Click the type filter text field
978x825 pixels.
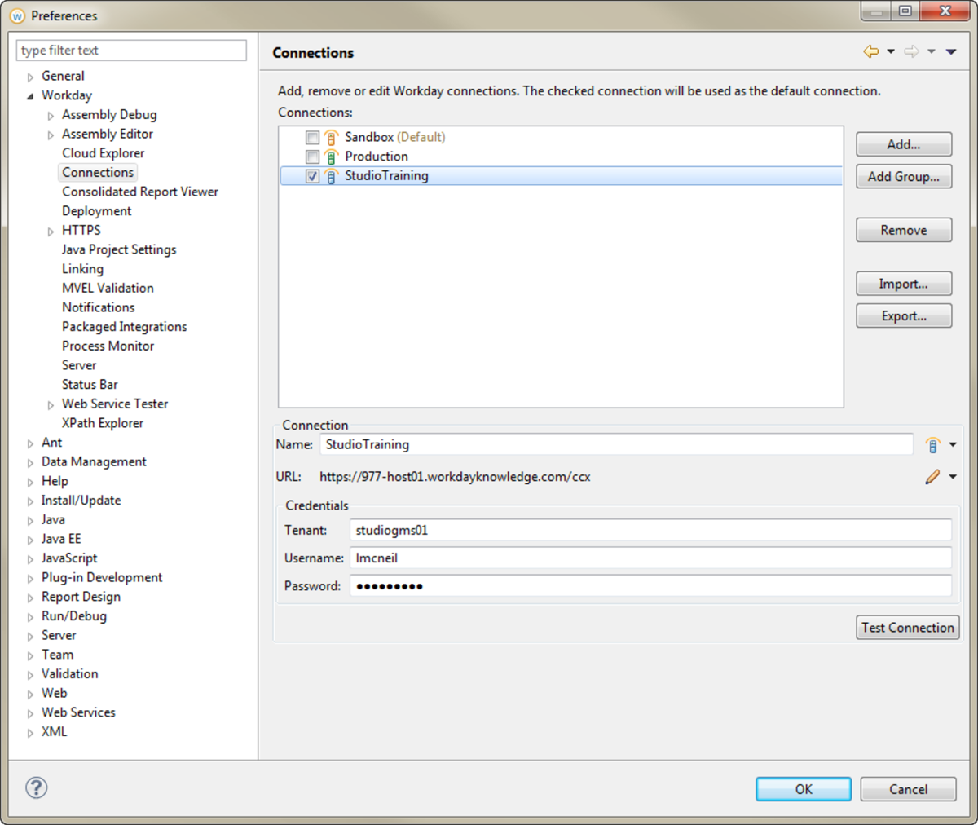point(131,50)
